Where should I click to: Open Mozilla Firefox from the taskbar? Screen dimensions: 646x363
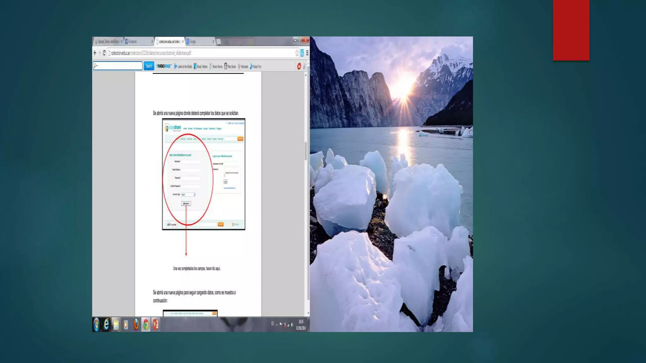click(136, 325)
